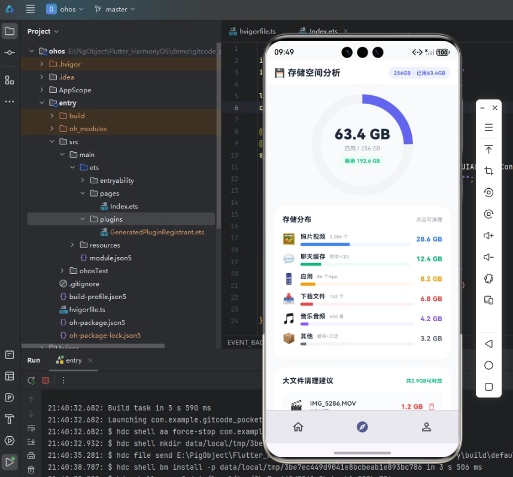Expand the AppScope folder
The width and height of the screenshot is (513, 477).
[41, 90]
